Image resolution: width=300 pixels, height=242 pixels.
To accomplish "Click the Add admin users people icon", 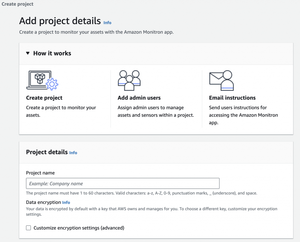I will (129, 80).
